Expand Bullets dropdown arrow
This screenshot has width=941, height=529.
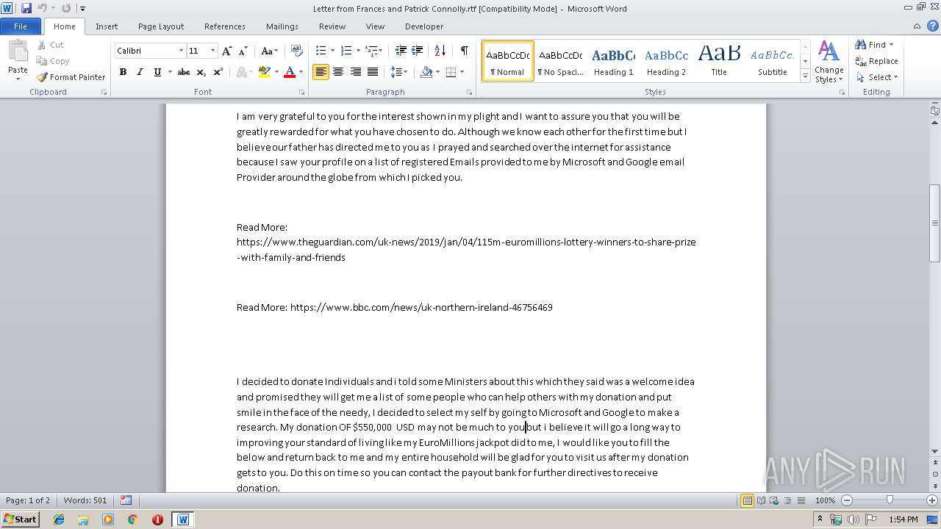(x=332, y=51)
